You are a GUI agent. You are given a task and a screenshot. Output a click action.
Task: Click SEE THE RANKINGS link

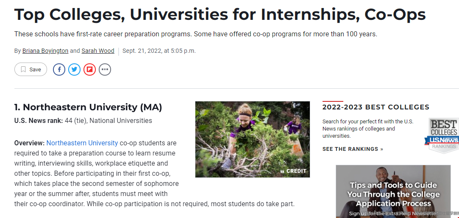tap(353, 149)
